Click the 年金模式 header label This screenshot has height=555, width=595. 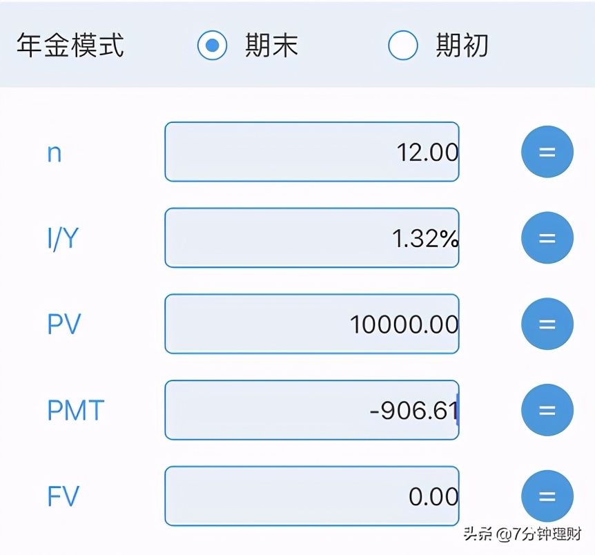tap(70, 45)
